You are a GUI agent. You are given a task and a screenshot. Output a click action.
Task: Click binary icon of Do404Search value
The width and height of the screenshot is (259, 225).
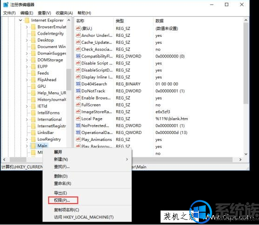click(78, 84)
